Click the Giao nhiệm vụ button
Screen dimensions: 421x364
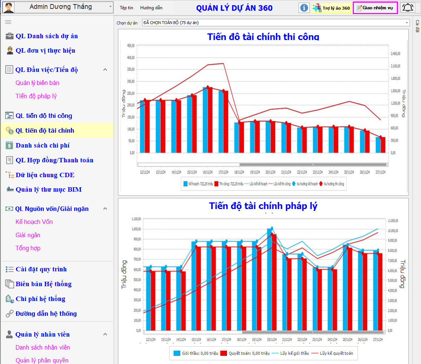pyautogui.click(x=375, y=8)
